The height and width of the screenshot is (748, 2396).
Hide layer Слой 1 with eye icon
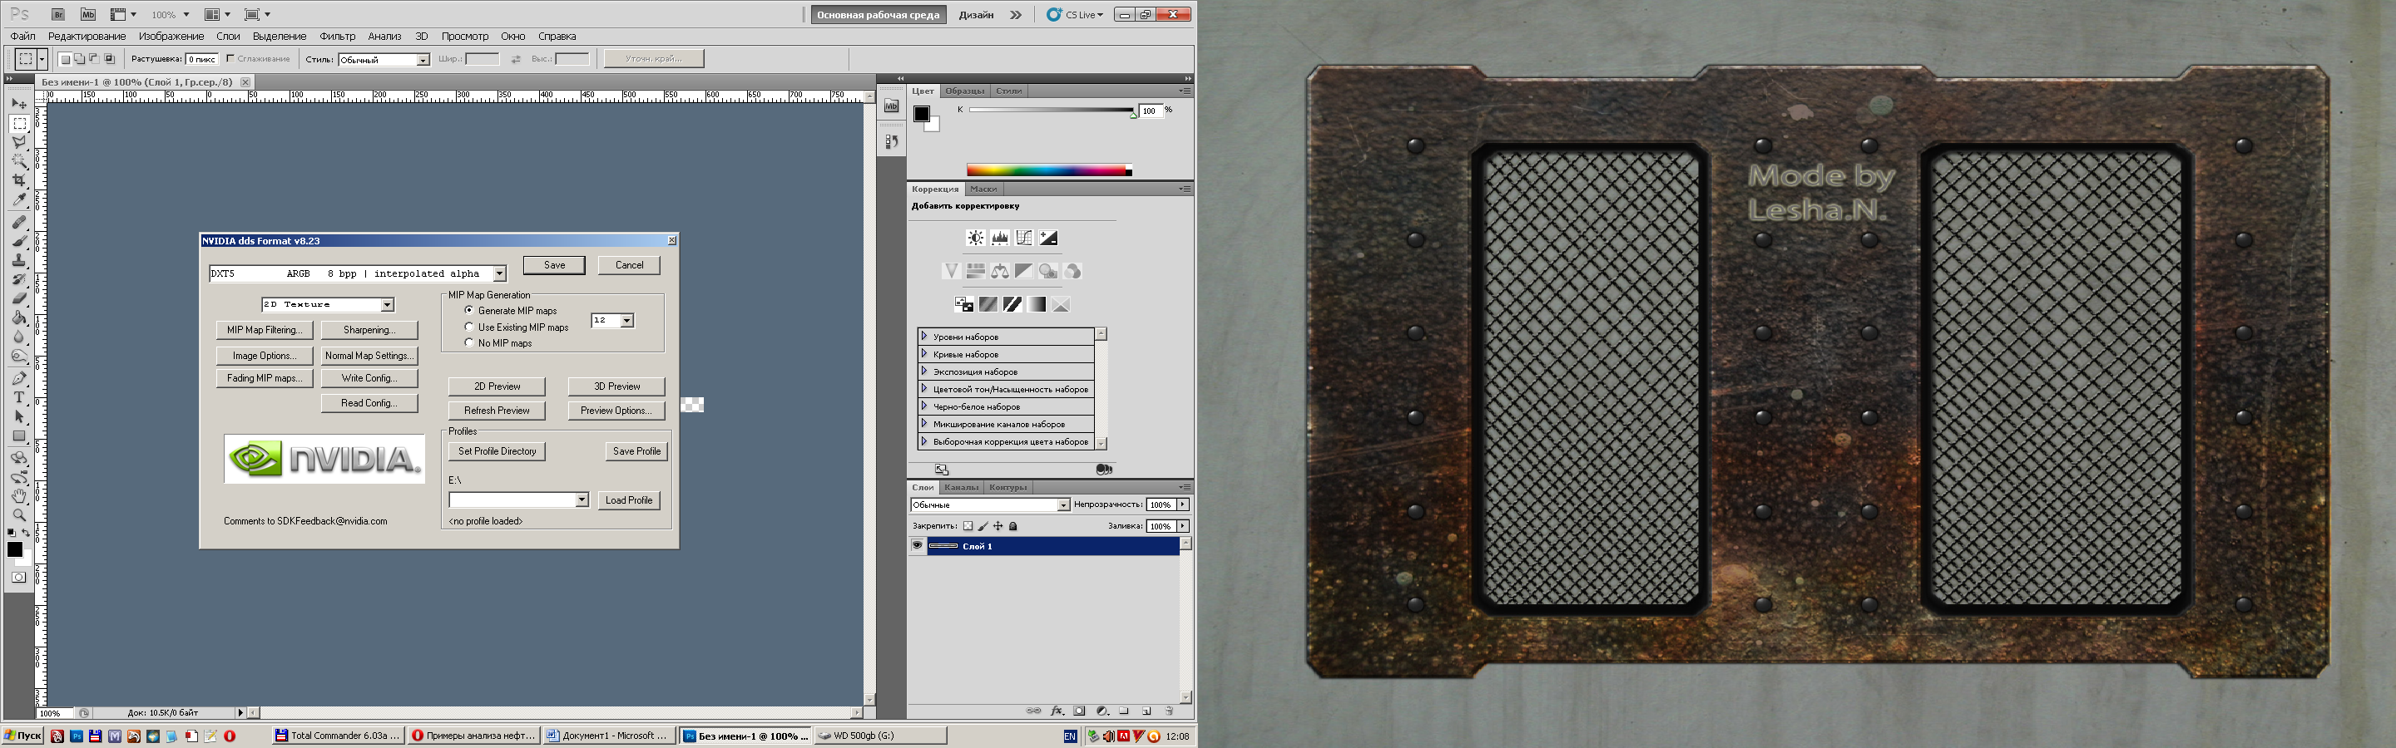(x=917, y=545)
